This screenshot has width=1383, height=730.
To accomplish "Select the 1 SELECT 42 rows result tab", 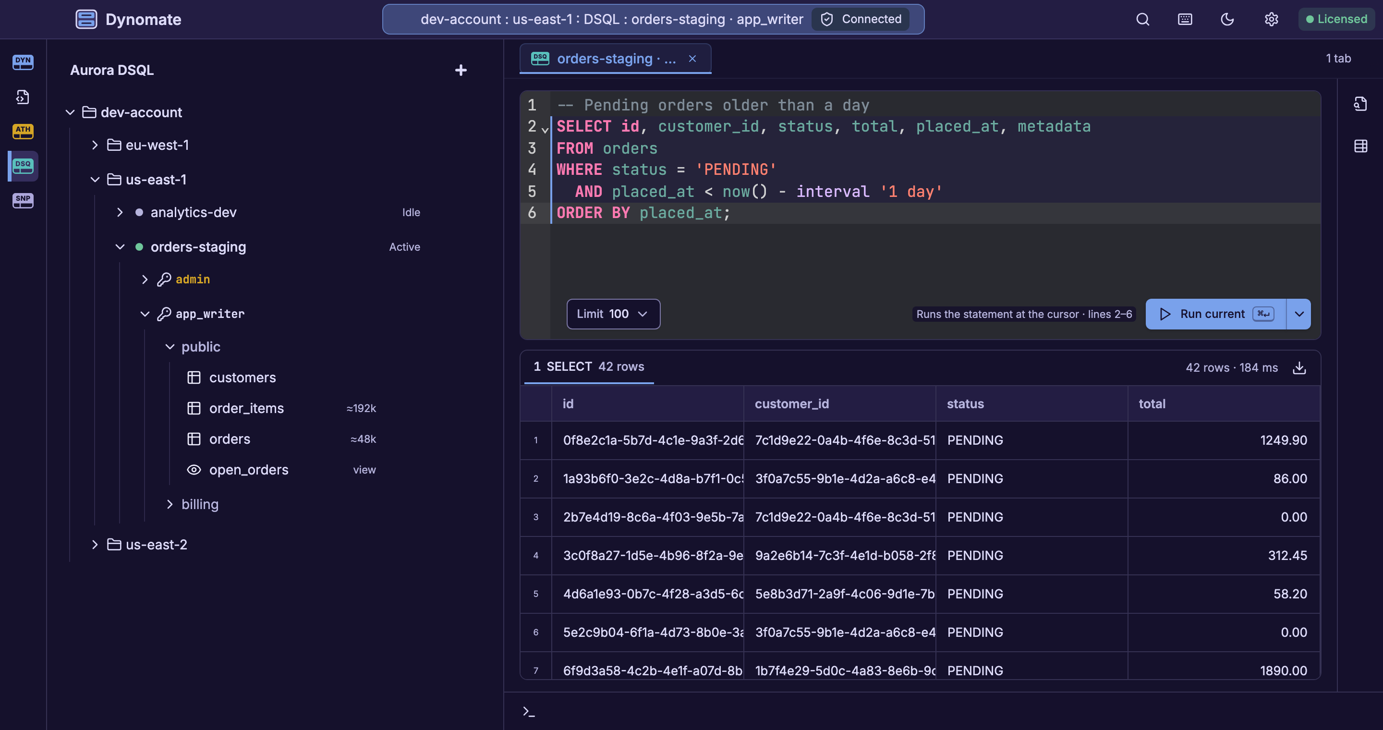I will coord(589,367).
